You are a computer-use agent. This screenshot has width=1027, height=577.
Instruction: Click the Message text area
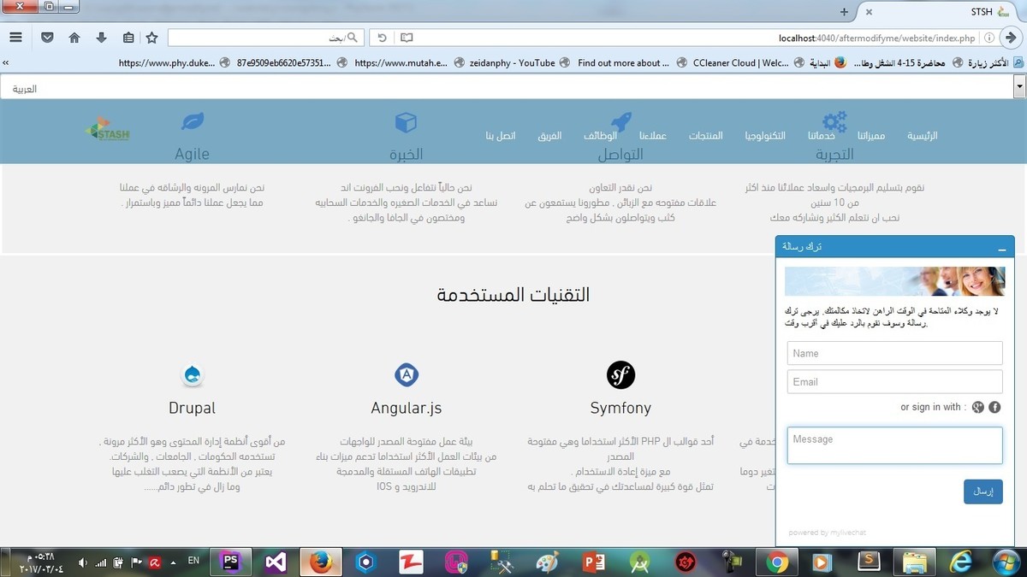point(894,445)
